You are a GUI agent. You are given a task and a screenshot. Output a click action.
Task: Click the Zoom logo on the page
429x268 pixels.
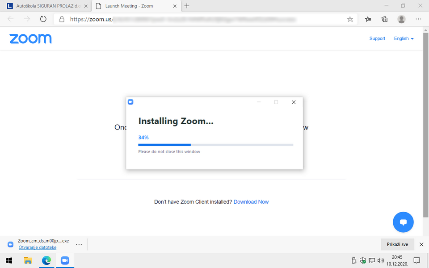point(30,39)
